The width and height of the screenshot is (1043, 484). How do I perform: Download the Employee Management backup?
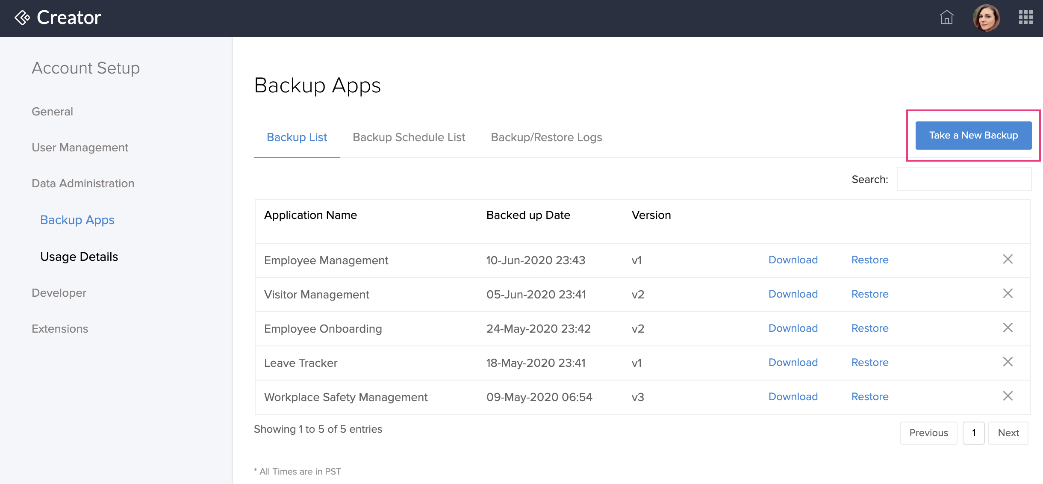pos(793,260)
